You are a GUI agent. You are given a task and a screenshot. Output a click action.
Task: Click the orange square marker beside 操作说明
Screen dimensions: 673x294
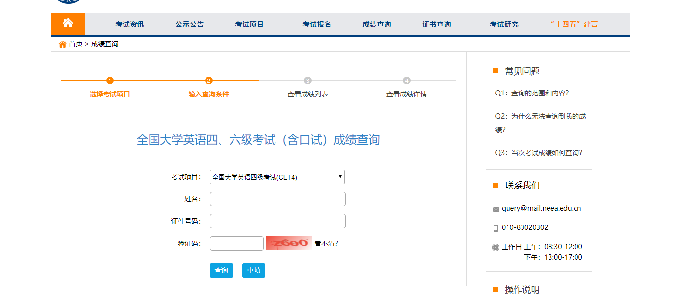click(x=495, y=290)
